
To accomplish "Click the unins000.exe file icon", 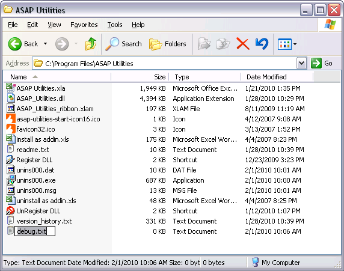I will [x=11, y=180].
